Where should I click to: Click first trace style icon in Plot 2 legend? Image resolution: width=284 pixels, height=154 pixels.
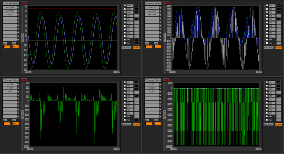[x=278, y=6]
